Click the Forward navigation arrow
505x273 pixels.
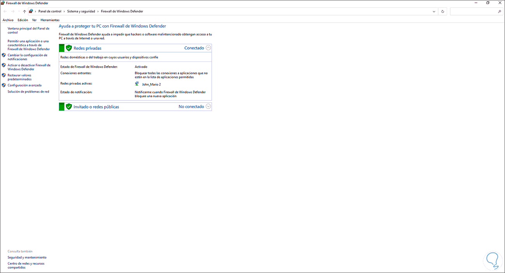pos(12,12)
